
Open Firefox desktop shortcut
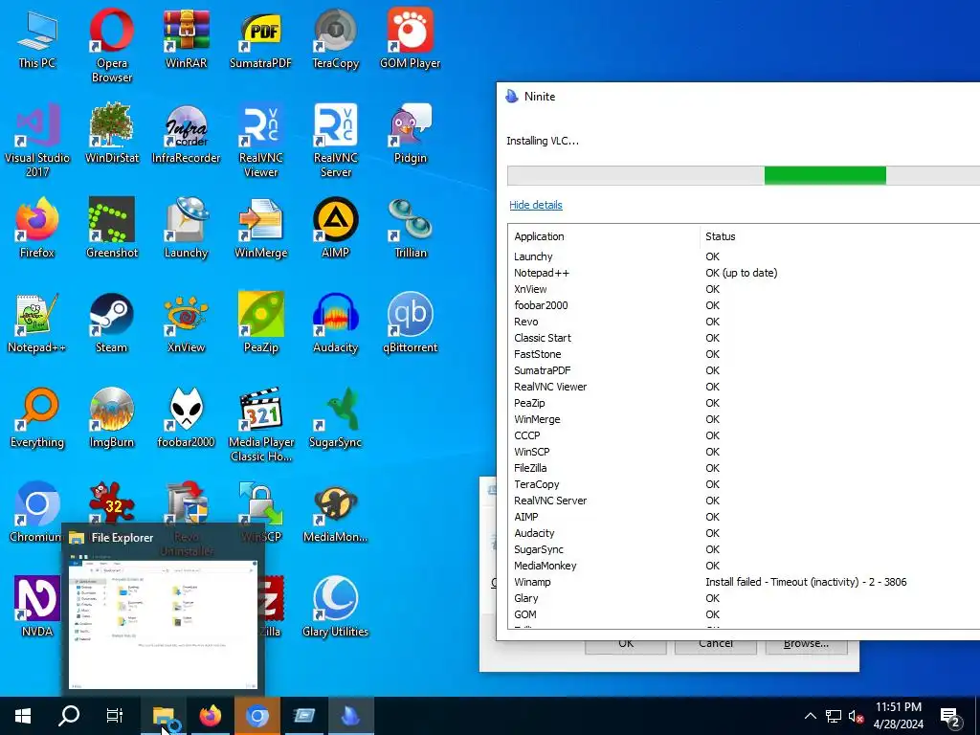pyautogui.click(x=37, y=229)
